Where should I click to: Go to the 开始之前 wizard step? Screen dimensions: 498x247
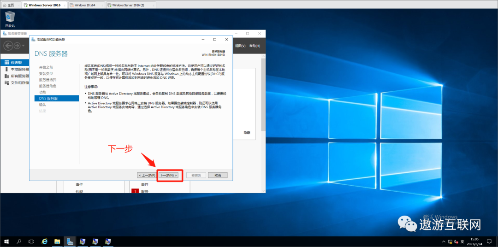tap(46, 67)
